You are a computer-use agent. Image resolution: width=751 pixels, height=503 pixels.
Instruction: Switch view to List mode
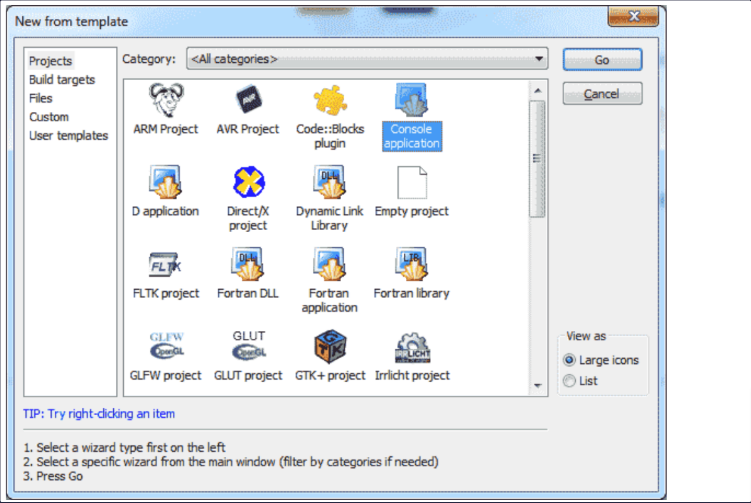(570, 381)
